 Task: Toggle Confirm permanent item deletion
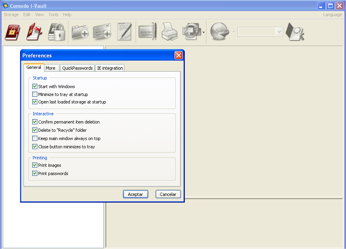[35, 122]
